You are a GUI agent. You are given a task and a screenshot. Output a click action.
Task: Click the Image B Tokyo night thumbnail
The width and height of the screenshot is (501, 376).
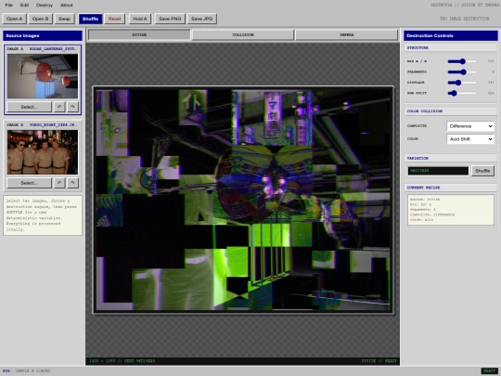(43, 152)
